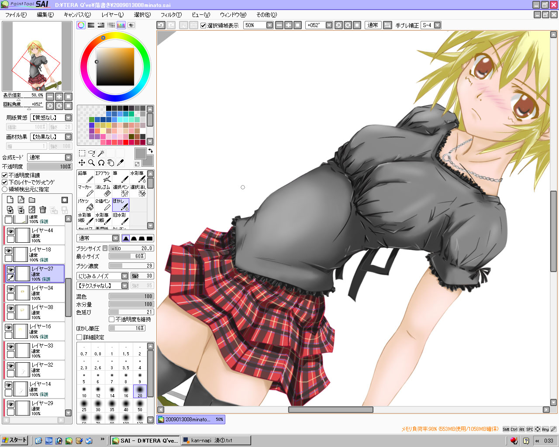Screen dimensions: 559x447
Task: Undo the last action in toolbar
Action: pos(161,25)
